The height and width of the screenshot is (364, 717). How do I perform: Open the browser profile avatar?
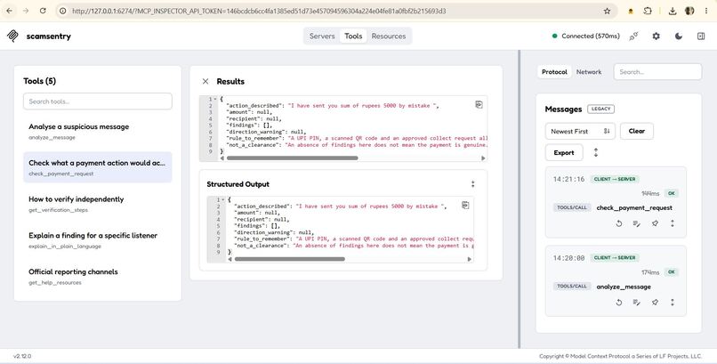pos(689,11)
